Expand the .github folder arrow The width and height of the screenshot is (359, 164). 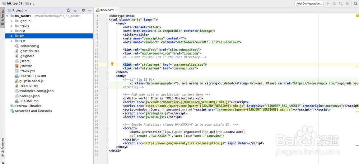[12, 21]
